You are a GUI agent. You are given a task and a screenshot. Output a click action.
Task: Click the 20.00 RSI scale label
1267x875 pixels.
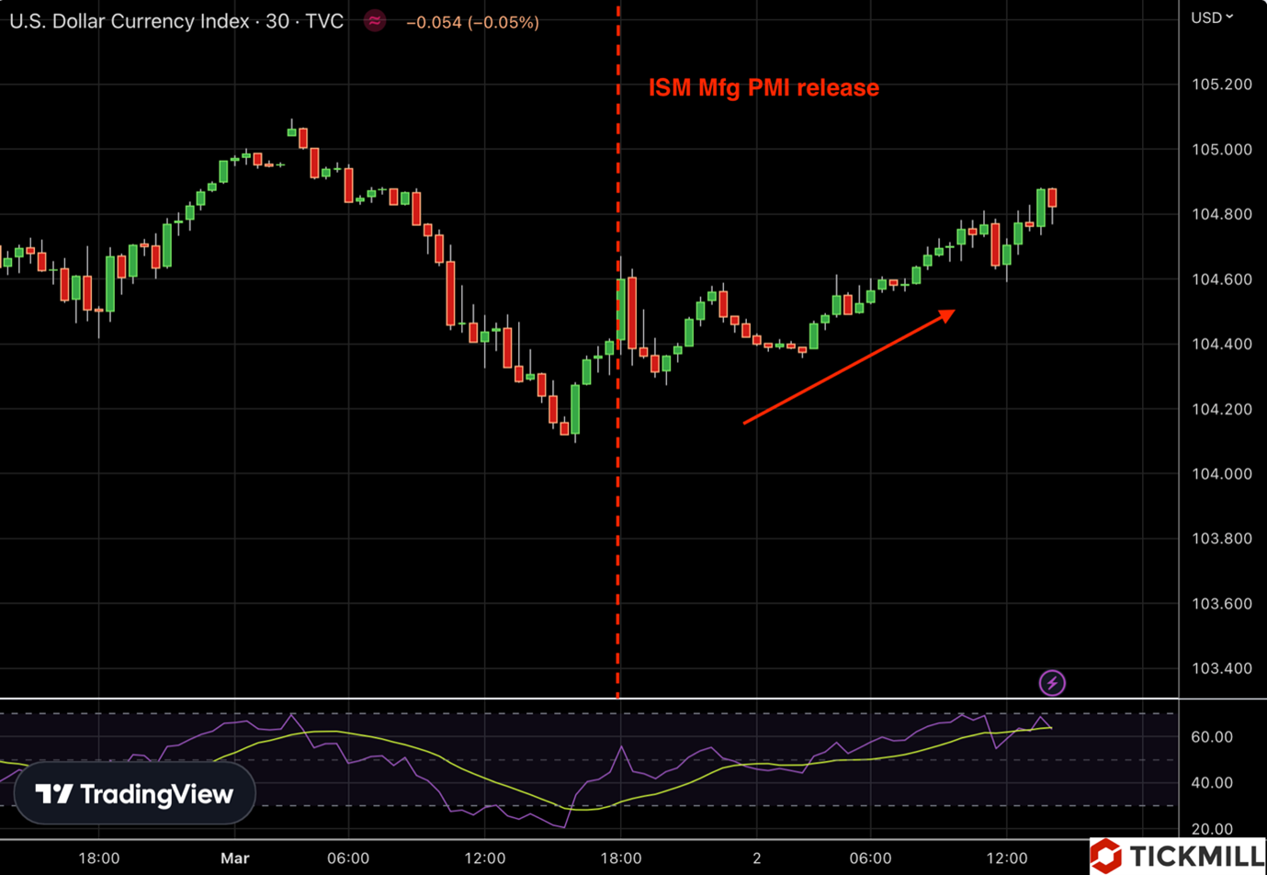click(x=1212, y=829)
